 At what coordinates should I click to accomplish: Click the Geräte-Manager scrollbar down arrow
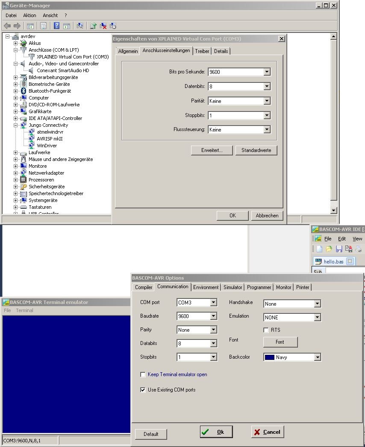click(334, 210)
